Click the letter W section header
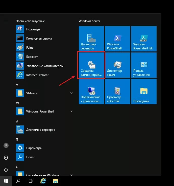The width and height of the screenshot is (174, 186). (17, 103)
